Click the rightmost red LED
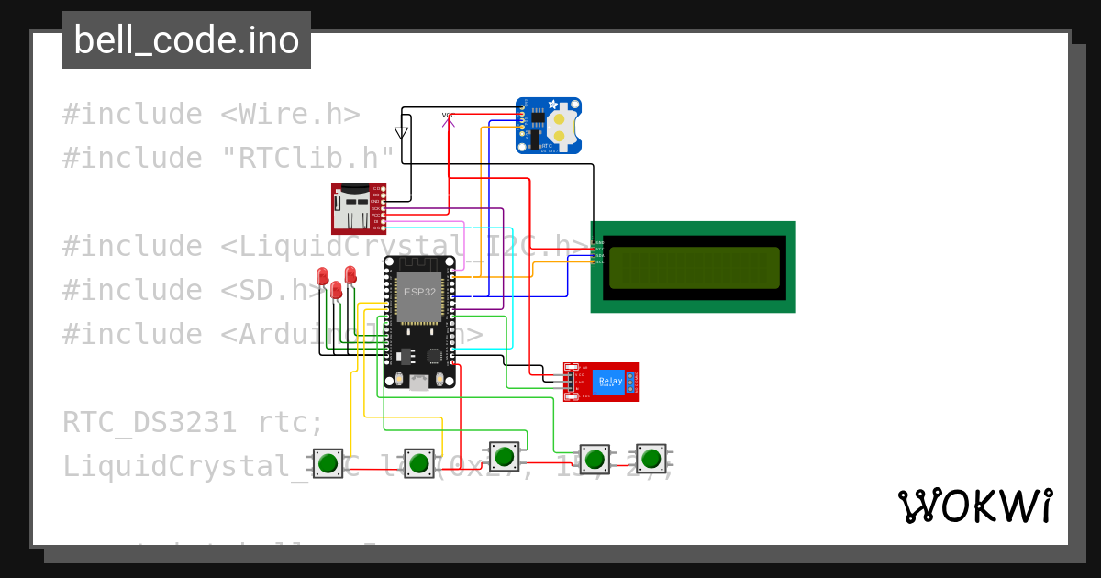This screenshot has height=578, width=1101. tap(350, 274)
